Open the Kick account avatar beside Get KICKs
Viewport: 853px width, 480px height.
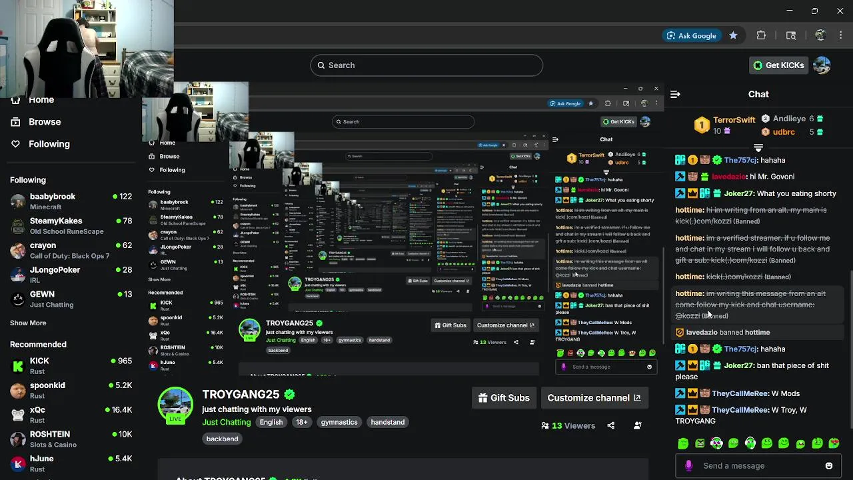click(822, 65)
